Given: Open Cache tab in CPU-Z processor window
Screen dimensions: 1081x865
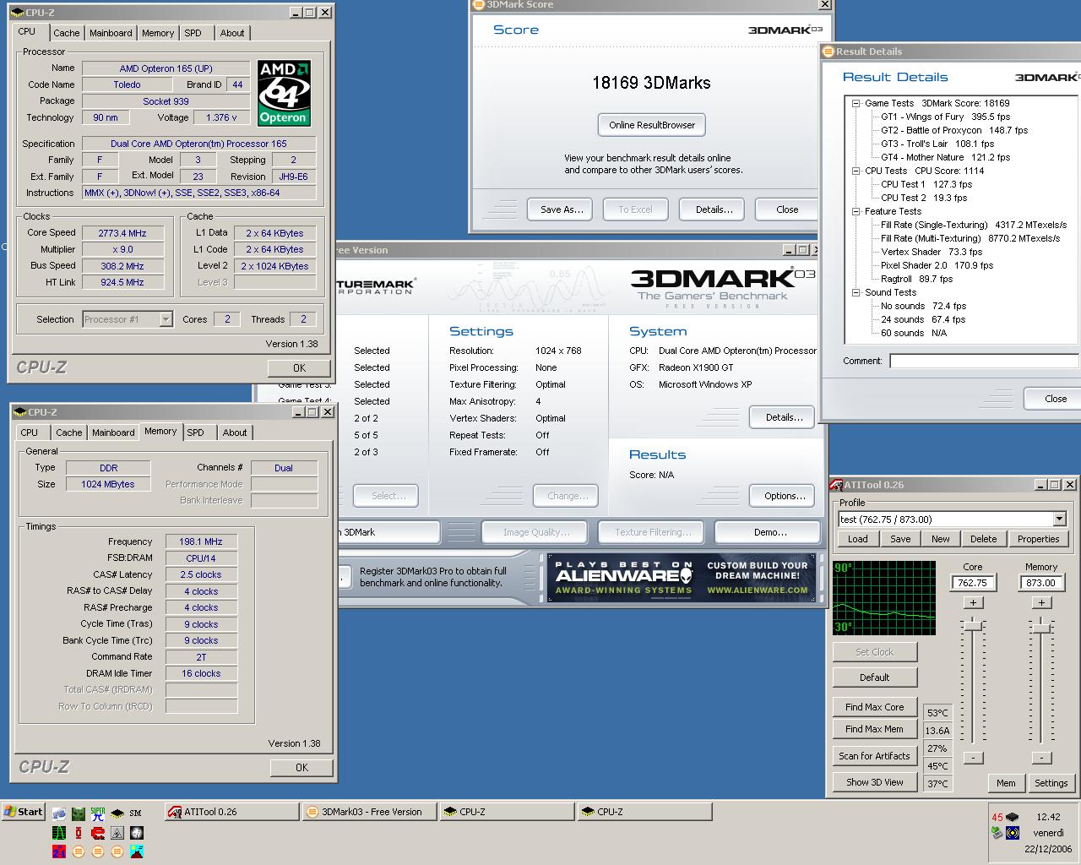Looking at the screenshot, I should (67, 33).
